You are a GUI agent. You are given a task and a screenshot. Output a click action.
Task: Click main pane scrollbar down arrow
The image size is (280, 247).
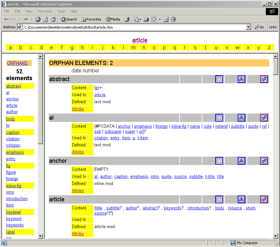[x=276, y=236]
